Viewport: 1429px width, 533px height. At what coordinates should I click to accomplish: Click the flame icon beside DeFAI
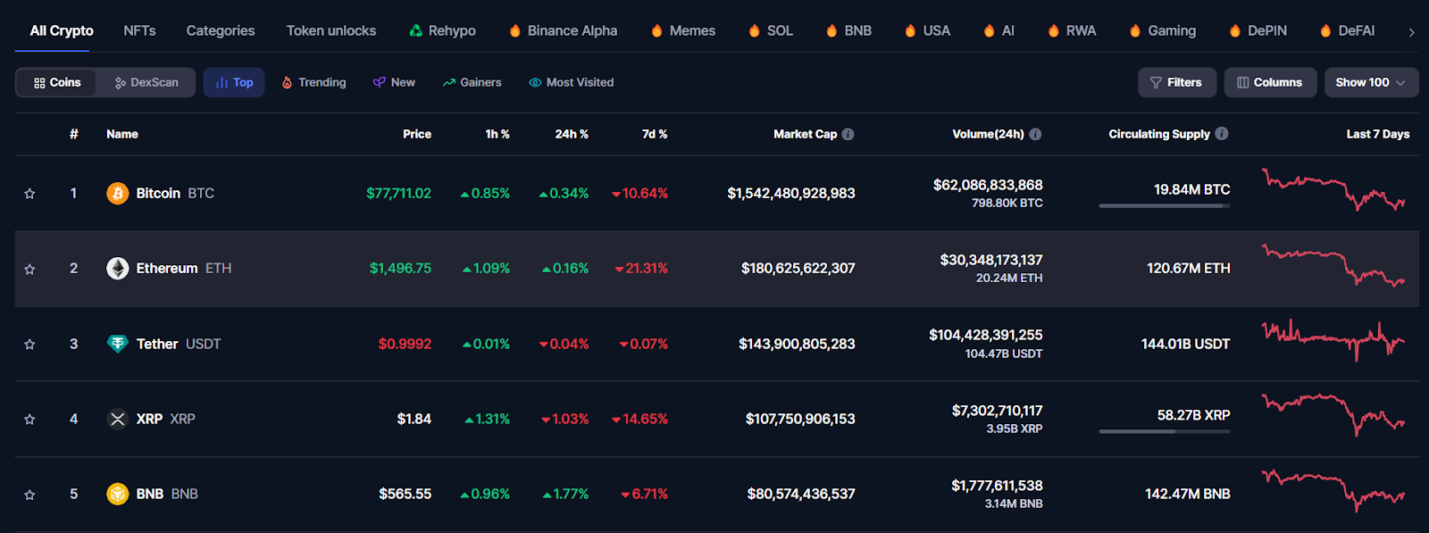(1326, 30)
